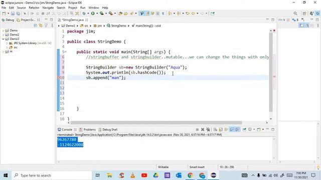Open the Debug button dropdown arrow
The height and width of the screenshot is (180, 321).
88,13
